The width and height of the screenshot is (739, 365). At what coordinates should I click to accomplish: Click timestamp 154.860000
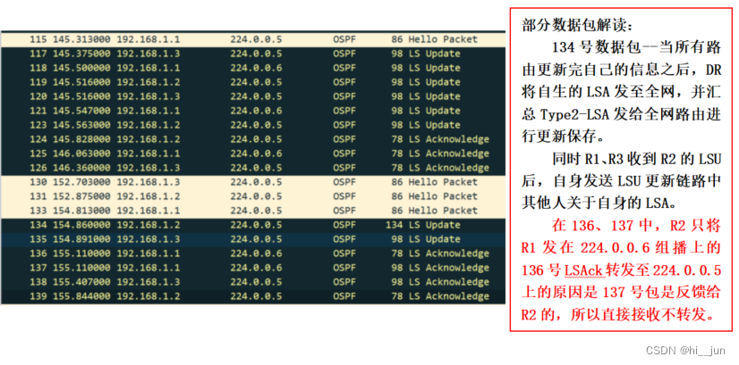click(82, 225)
